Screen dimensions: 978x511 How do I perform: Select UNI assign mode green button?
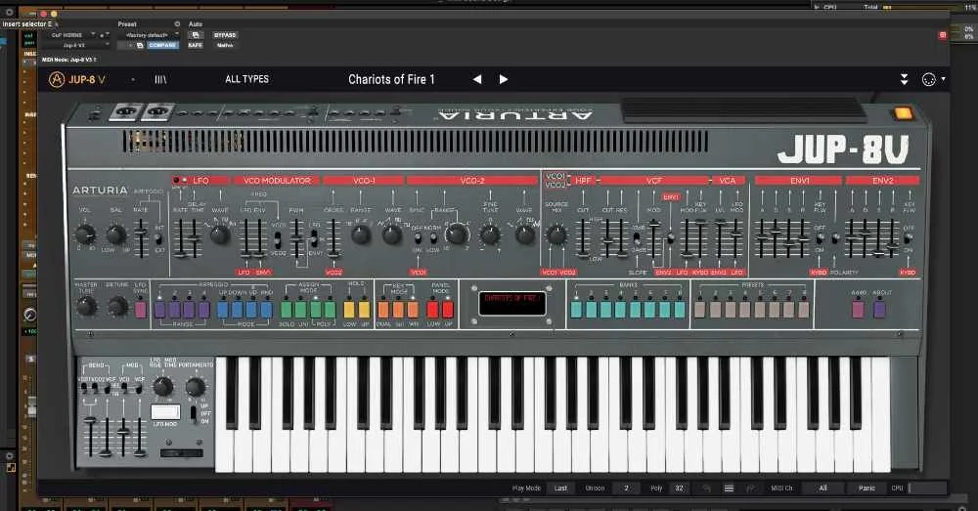coord(300,309)
